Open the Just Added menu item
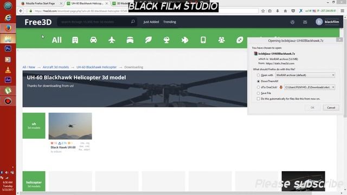This screenshot has height=195, width=347. pos(151,22)
